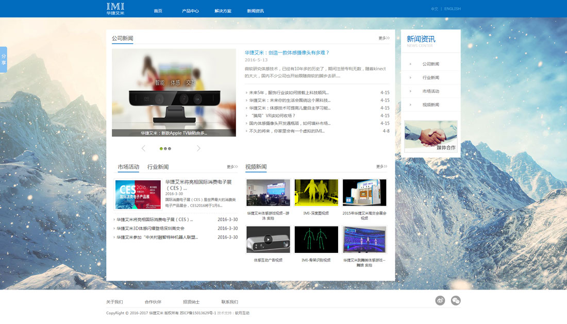Click the 视频新闻 section heading

pyautogui.click(x=256, y=167)
